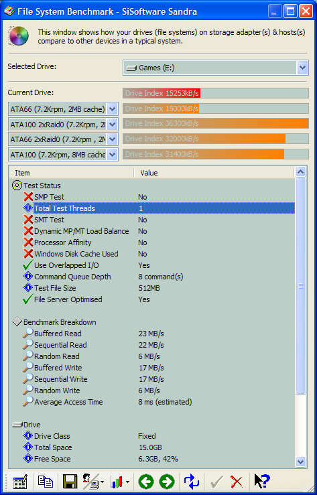Viewport: 317px width, 495px height.
Task: Click the Drive Index 15000kB/s bar
Action: click(x=216, y=109)
